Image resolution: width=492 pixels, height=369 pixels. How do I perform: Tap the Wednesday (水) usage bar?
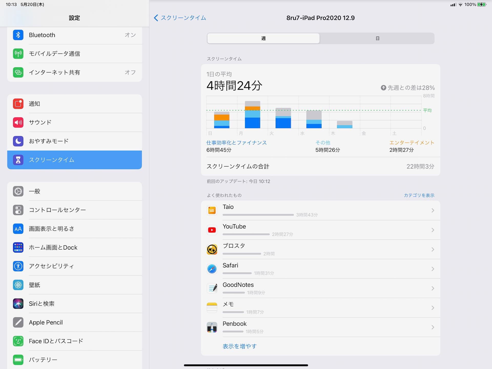tap(314, 119)
